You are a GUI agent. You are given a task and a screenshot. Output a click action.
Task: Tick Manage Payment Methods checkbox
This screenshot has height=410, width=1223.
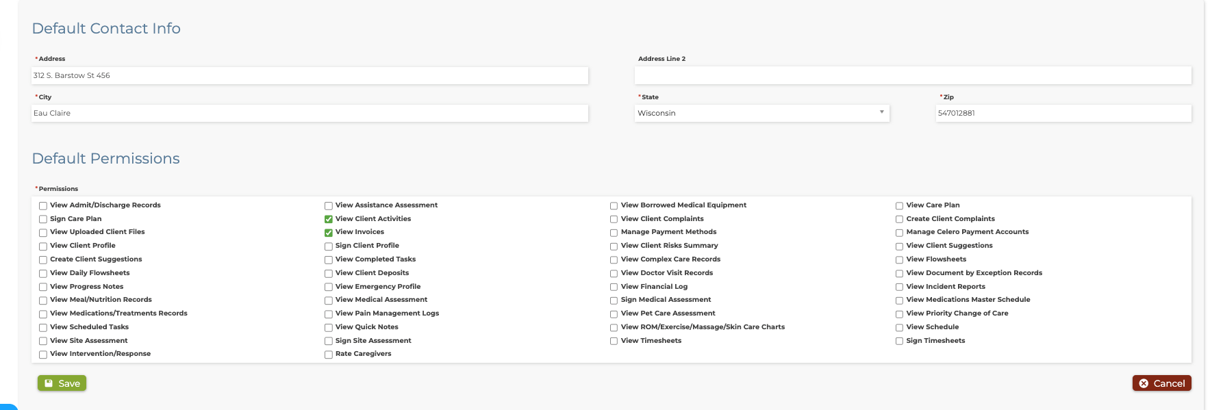614,233
